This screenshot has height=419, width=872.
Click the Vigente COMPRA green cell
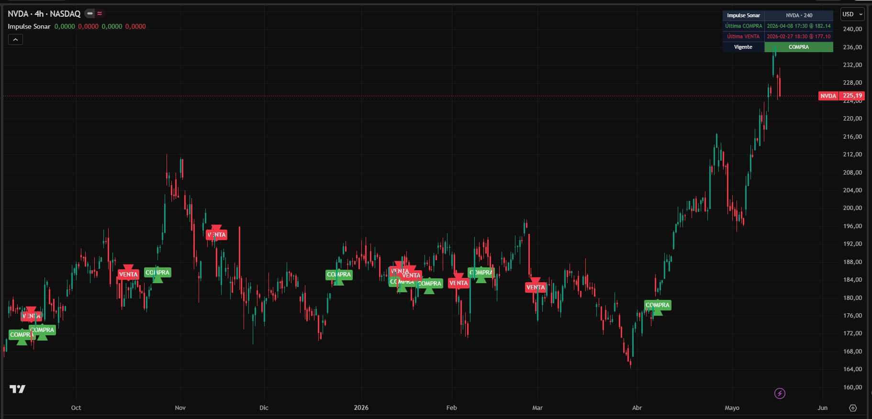point(799,47)
